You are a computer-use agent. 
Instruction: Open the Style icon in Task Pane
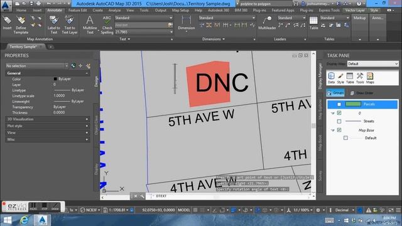(x=340, y=78)
